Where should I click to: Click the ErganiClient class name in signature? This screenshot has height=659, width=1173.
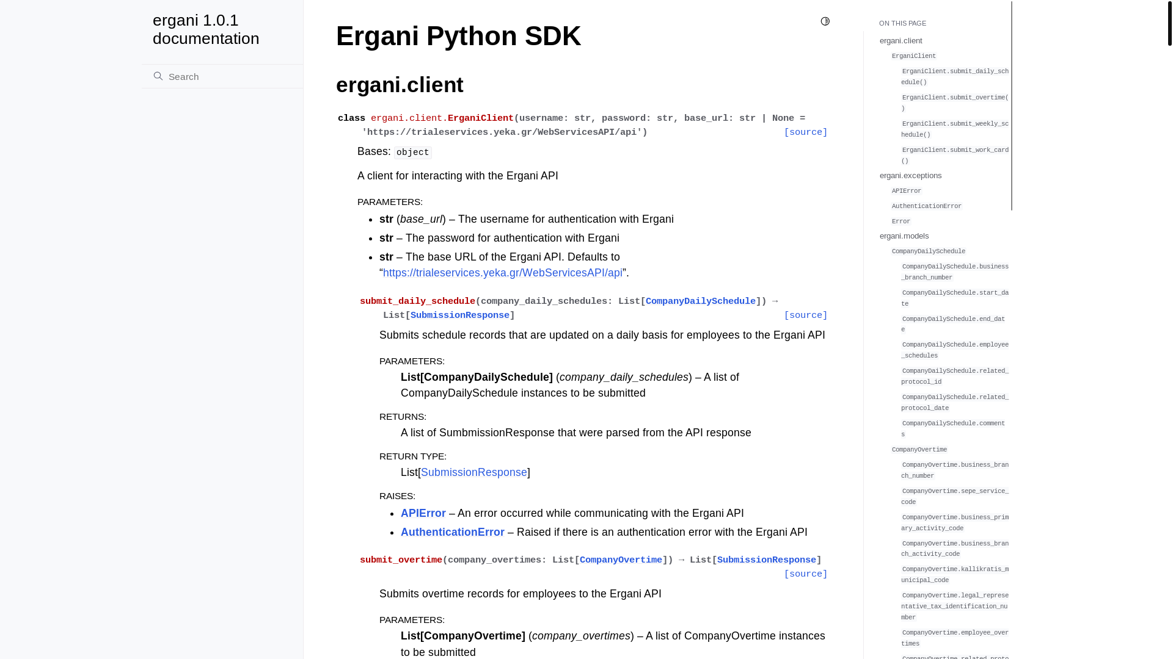481,118
